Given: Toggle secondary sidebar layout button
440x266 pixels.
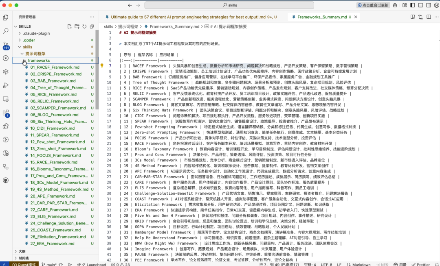Looking at the screenshot, I should [x=429, y=5].
